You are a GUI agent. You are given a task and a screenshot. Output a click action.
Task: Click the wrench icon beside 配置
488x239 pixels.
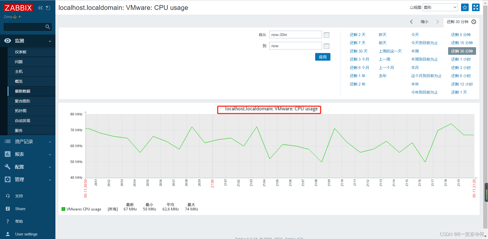8,167
